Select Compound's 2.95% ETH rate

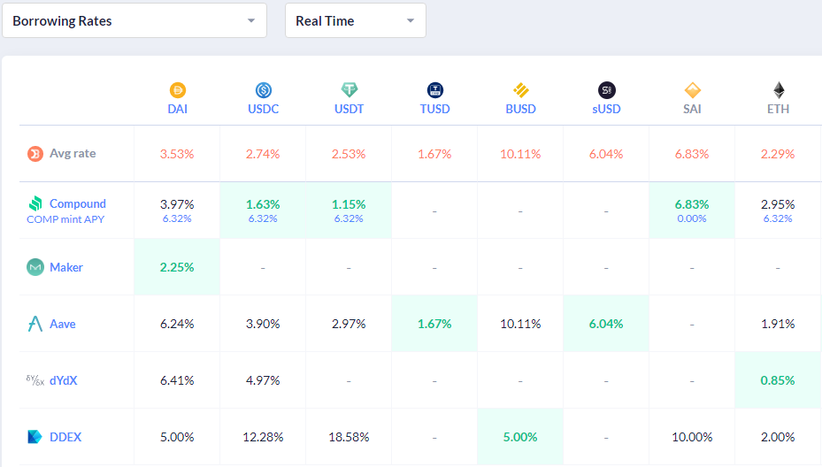coord(778,204)
